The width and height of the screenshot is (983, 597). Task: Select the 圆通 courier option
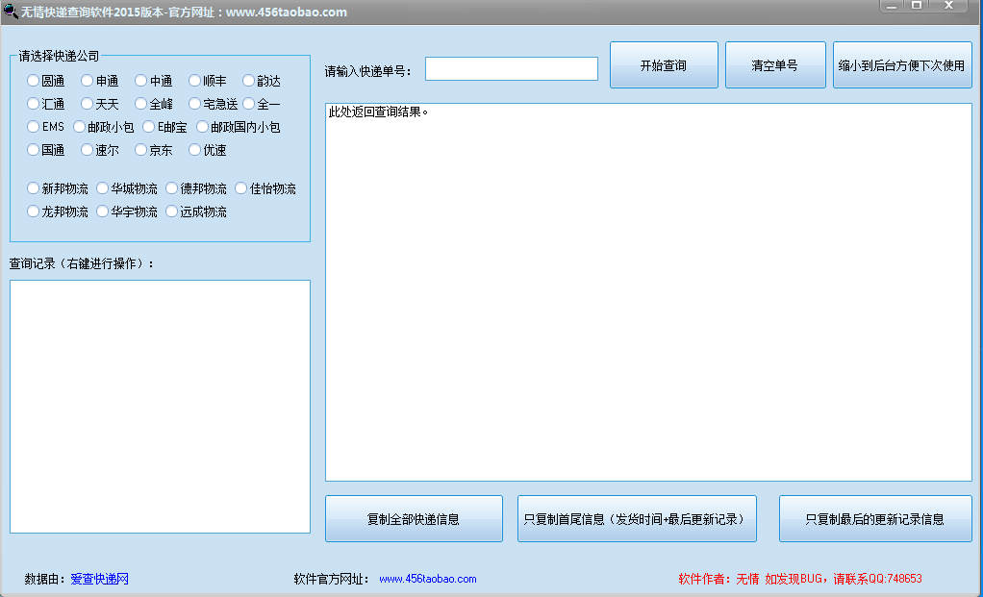point(33,80)
